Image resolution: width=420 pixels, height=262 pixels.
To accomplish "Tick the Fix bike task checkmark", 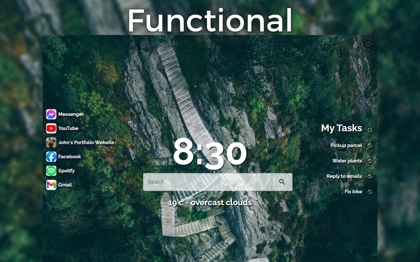I will click(370, 192).
